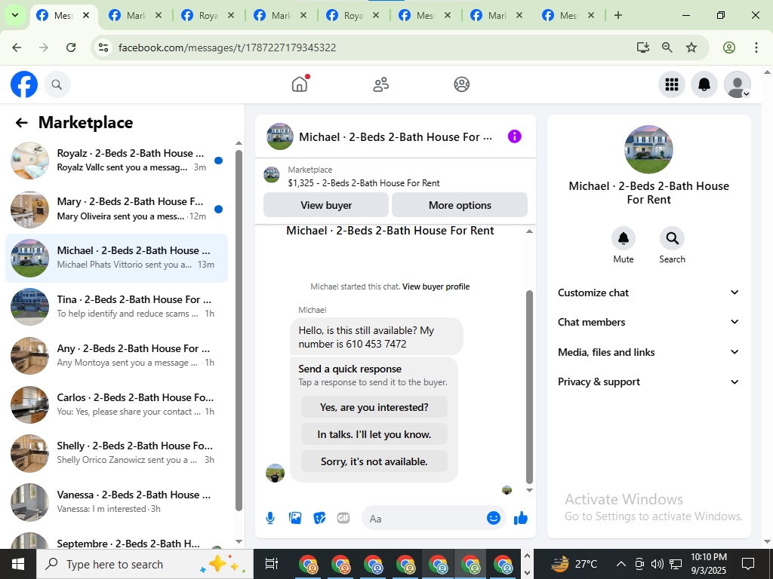The height and width of the screenshot is (579, 773).
Task: Open View buyer profile link
Action: pyautogui.click(x=436, y=286)
